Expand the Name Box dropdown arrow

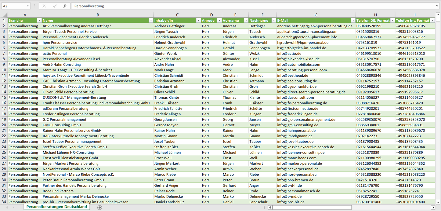pyautogui.click(x=27, y=6)
